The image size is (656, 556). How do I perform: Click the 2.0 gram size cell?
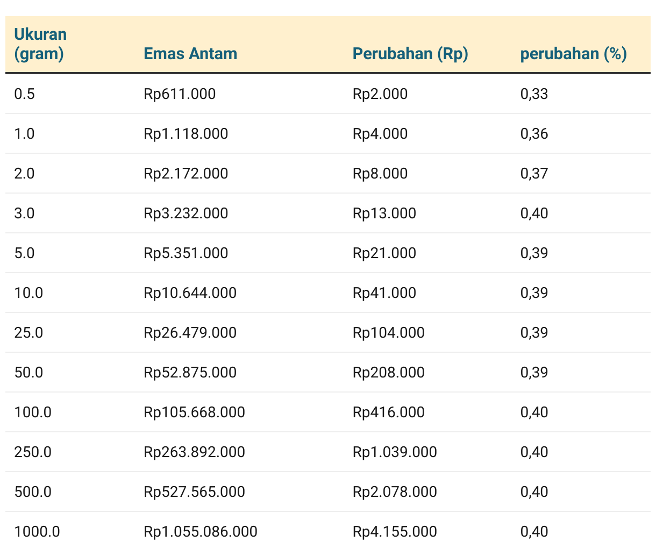click(24, 174)
